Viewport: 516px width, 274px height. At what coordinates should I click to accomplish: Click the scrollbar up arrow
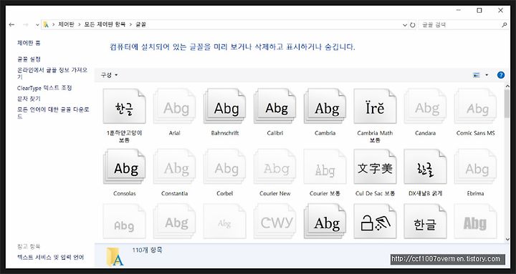507,86
